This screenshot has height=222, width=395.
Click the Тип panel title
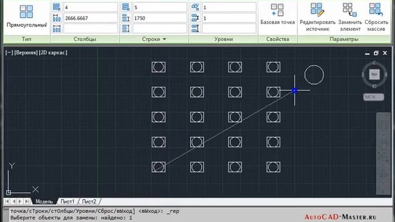coord(27,39)
